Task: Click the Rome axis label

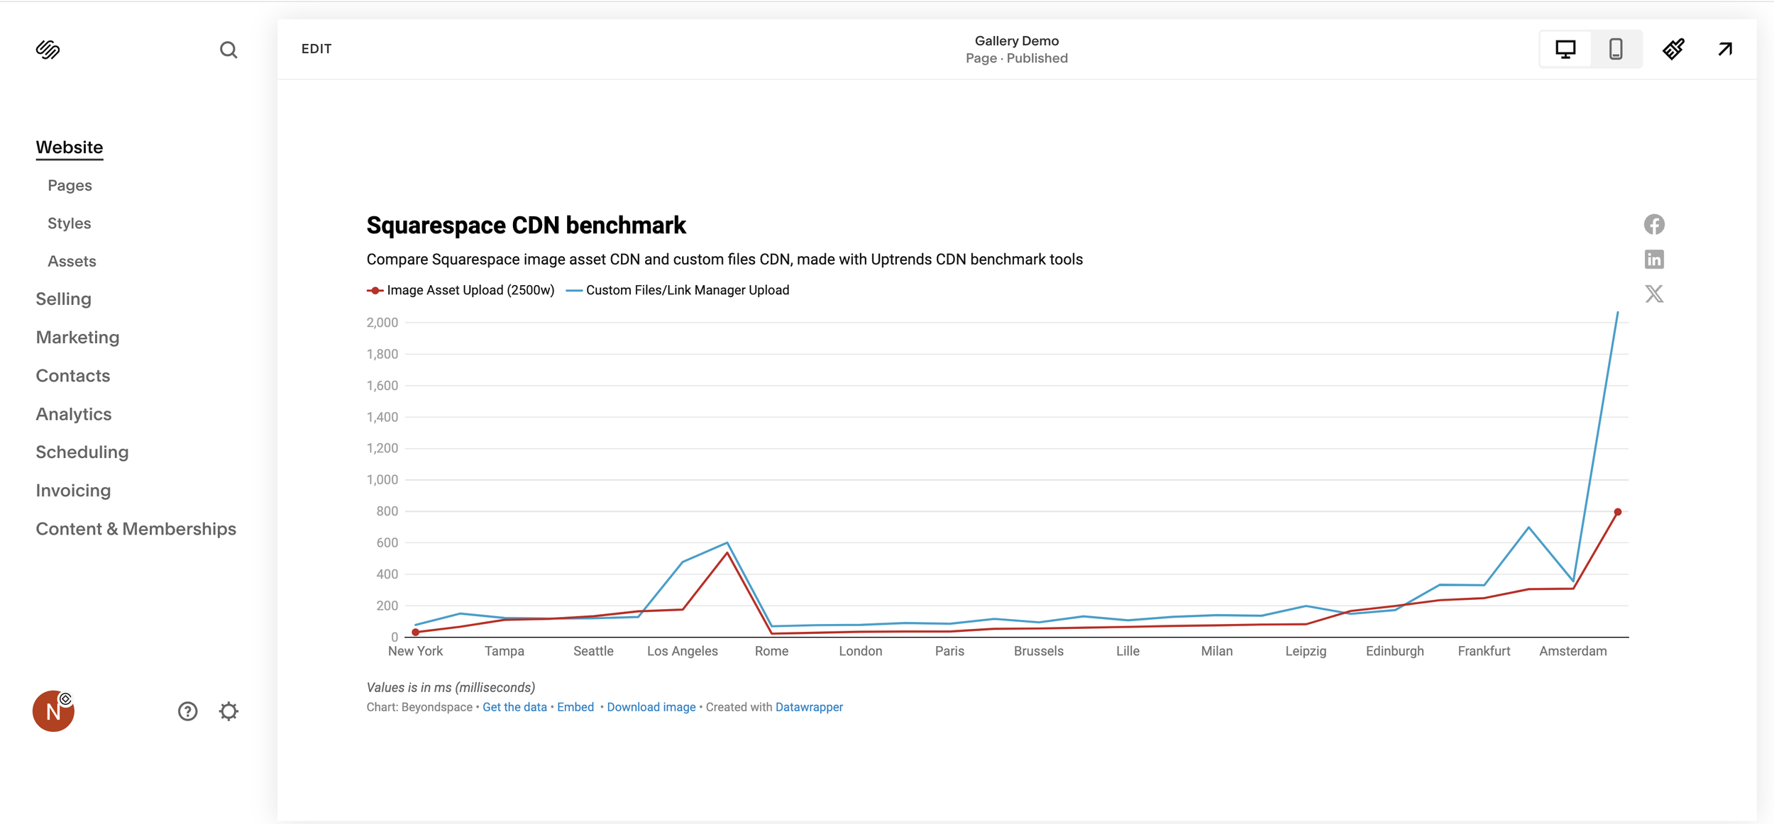Action: [771, 651]
